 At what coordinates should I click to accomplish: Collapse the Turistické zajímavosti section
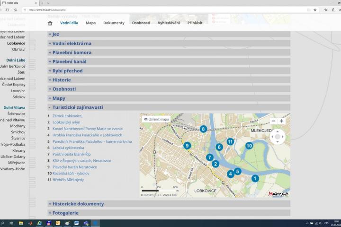click(x=78, y=107)
